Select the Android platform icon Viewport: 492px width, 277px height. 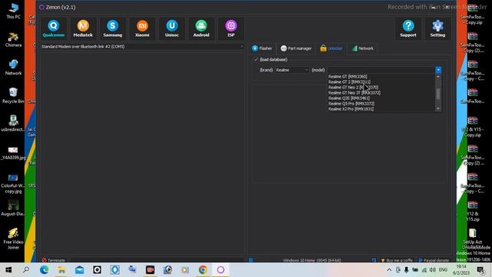point(201,28)
